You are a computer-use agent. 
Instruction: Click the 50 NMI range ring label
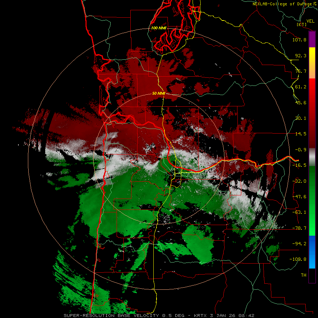point(159,93)
